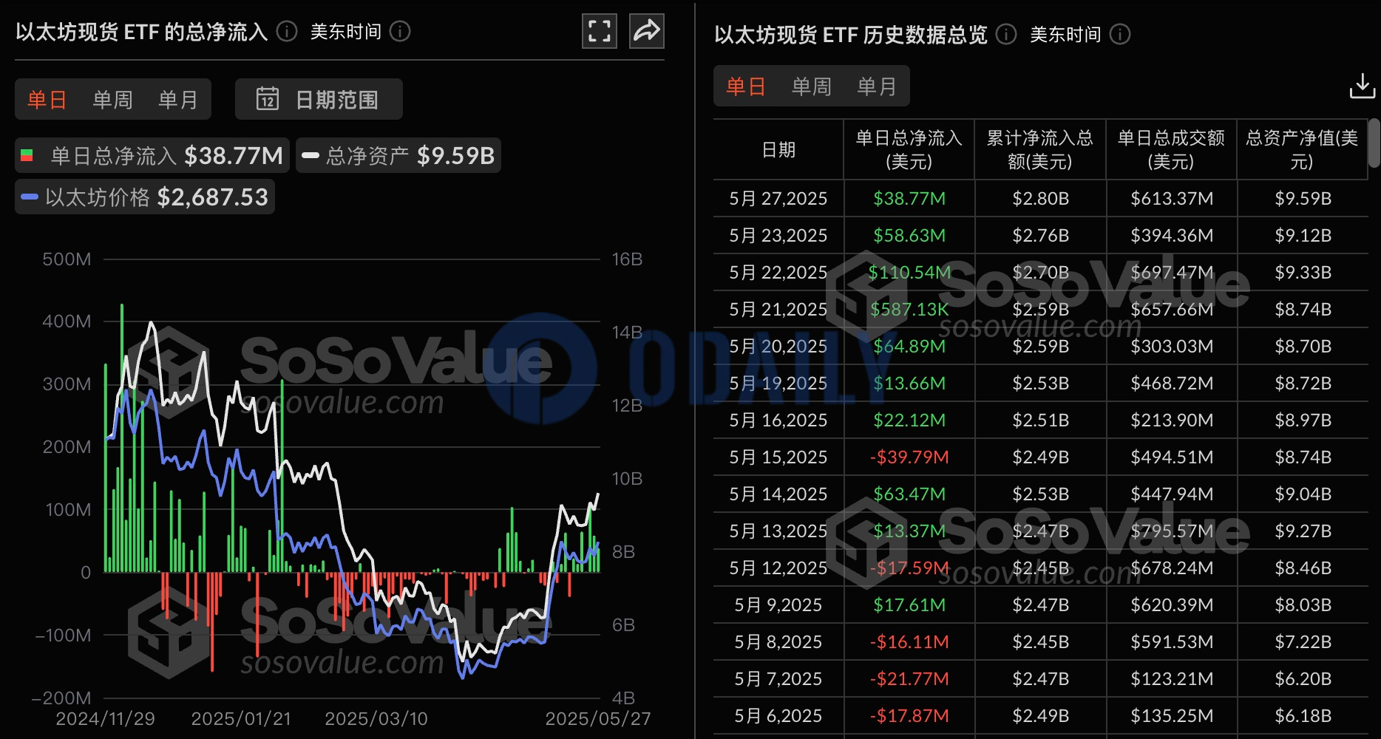1381x739 pixels.
Task: Select the 5月 6,2025 row date
Action: [778, 715]
